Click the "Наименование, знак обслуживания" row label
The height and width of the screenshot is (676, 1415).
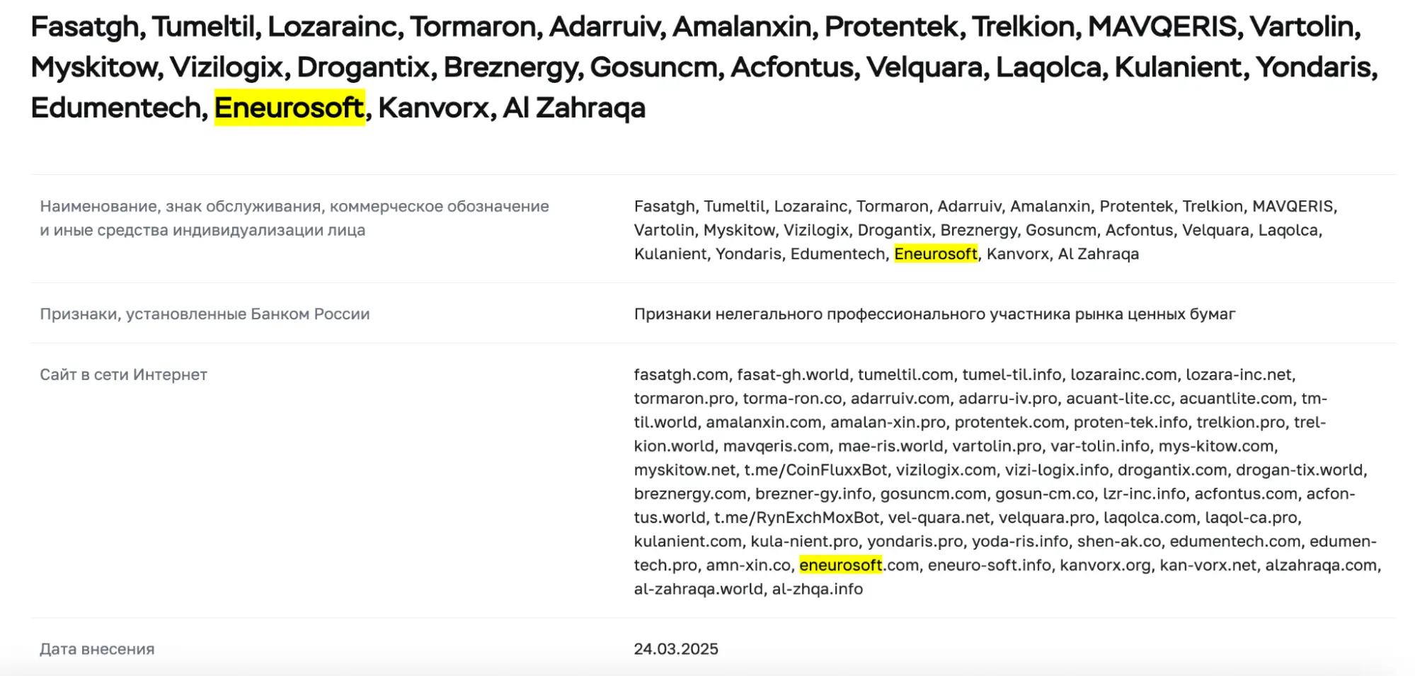click(x=294, y=207)
